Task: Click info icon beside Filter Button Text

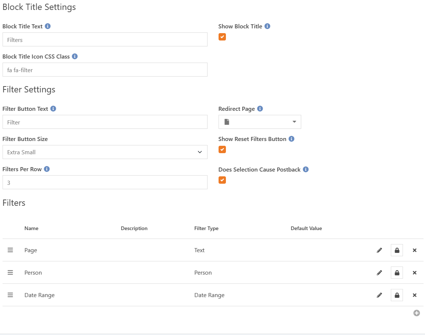Action: [53, 109]
